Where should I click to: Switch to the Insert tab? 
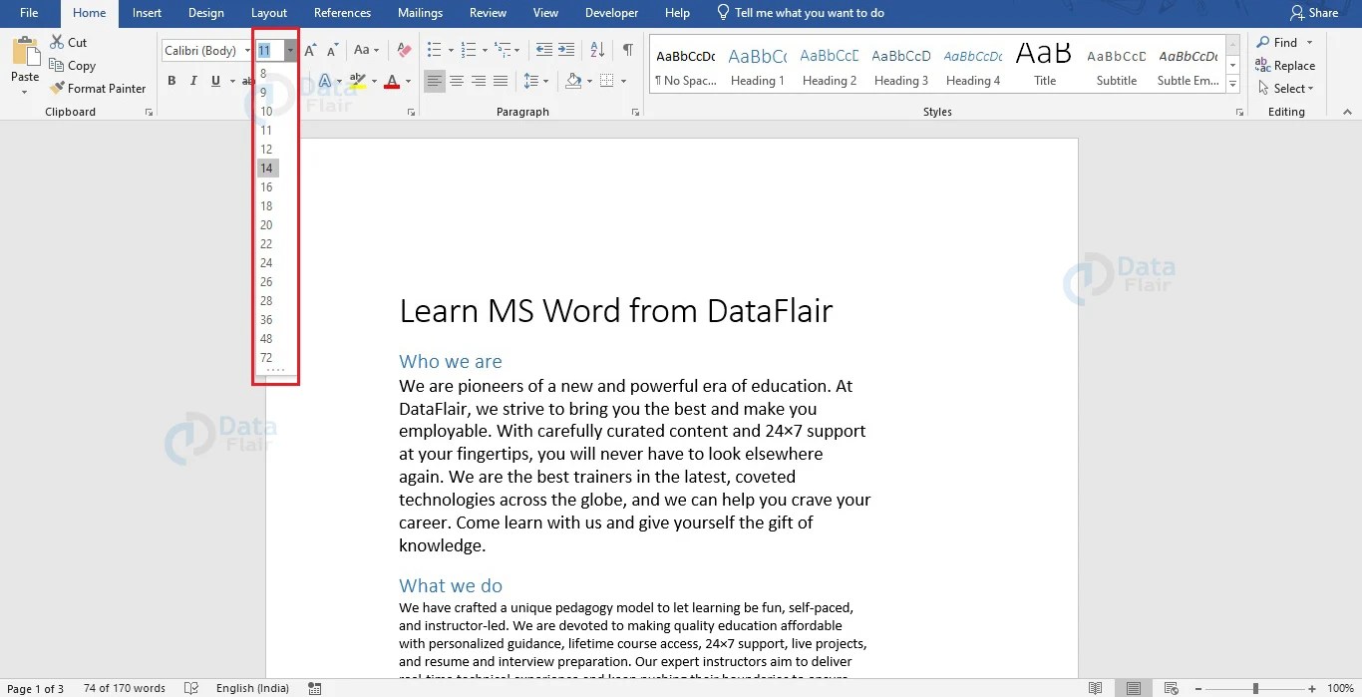pos(147,13)
